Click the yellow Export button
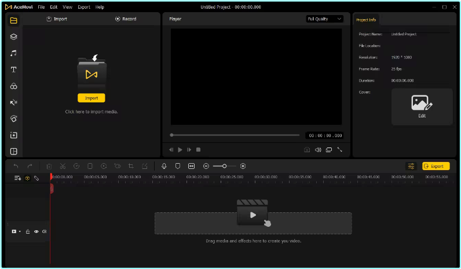The image size is (461, 269). 436,166
